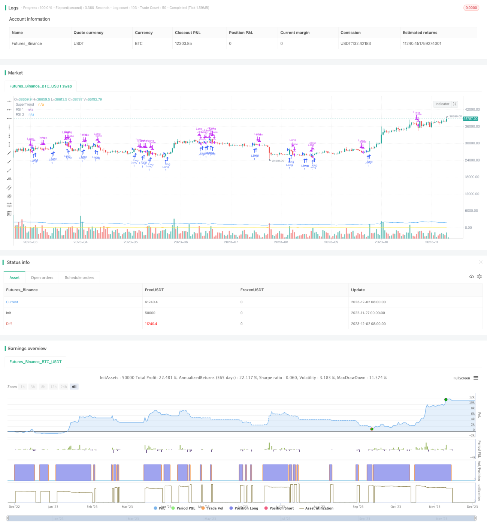Screen dimensions: 487x529
Task: Toggle the PnL legend series
Action: pyautogui.click(x=160, y=508)
